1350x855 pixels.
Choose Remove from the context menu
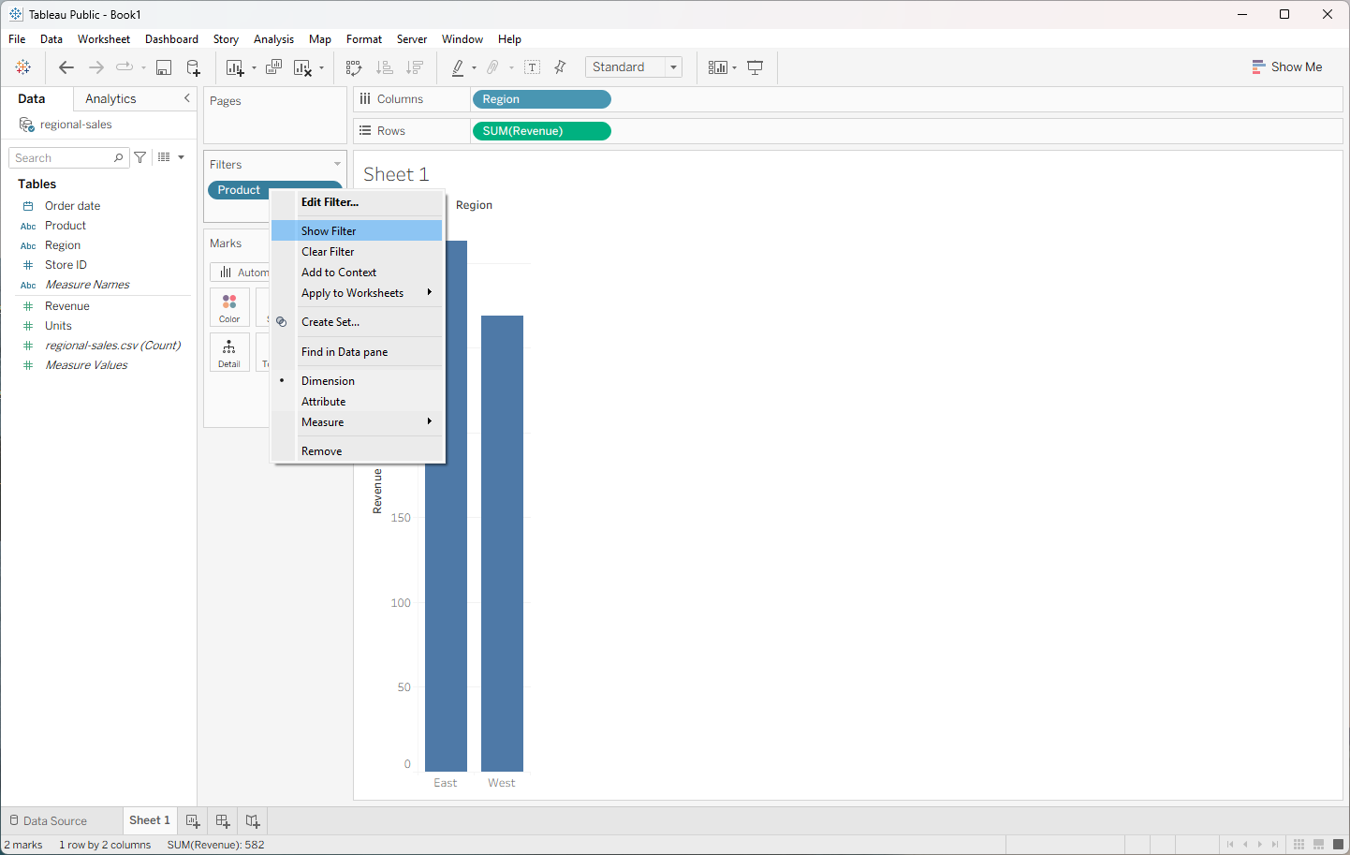(x=357, y=451)
